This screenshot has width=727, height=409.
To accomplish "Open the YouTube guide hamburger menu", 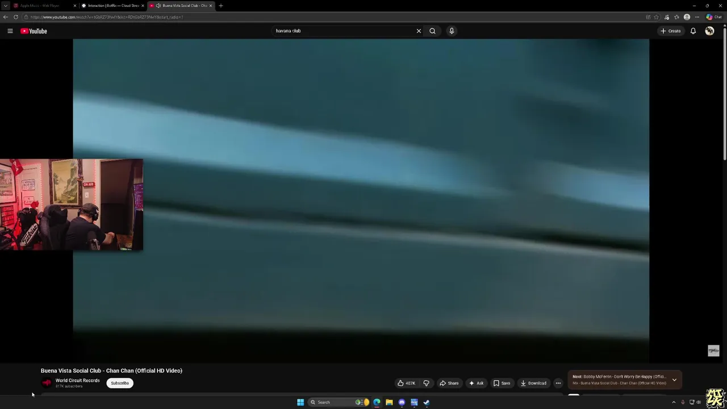I will click(x=10, y=31).
